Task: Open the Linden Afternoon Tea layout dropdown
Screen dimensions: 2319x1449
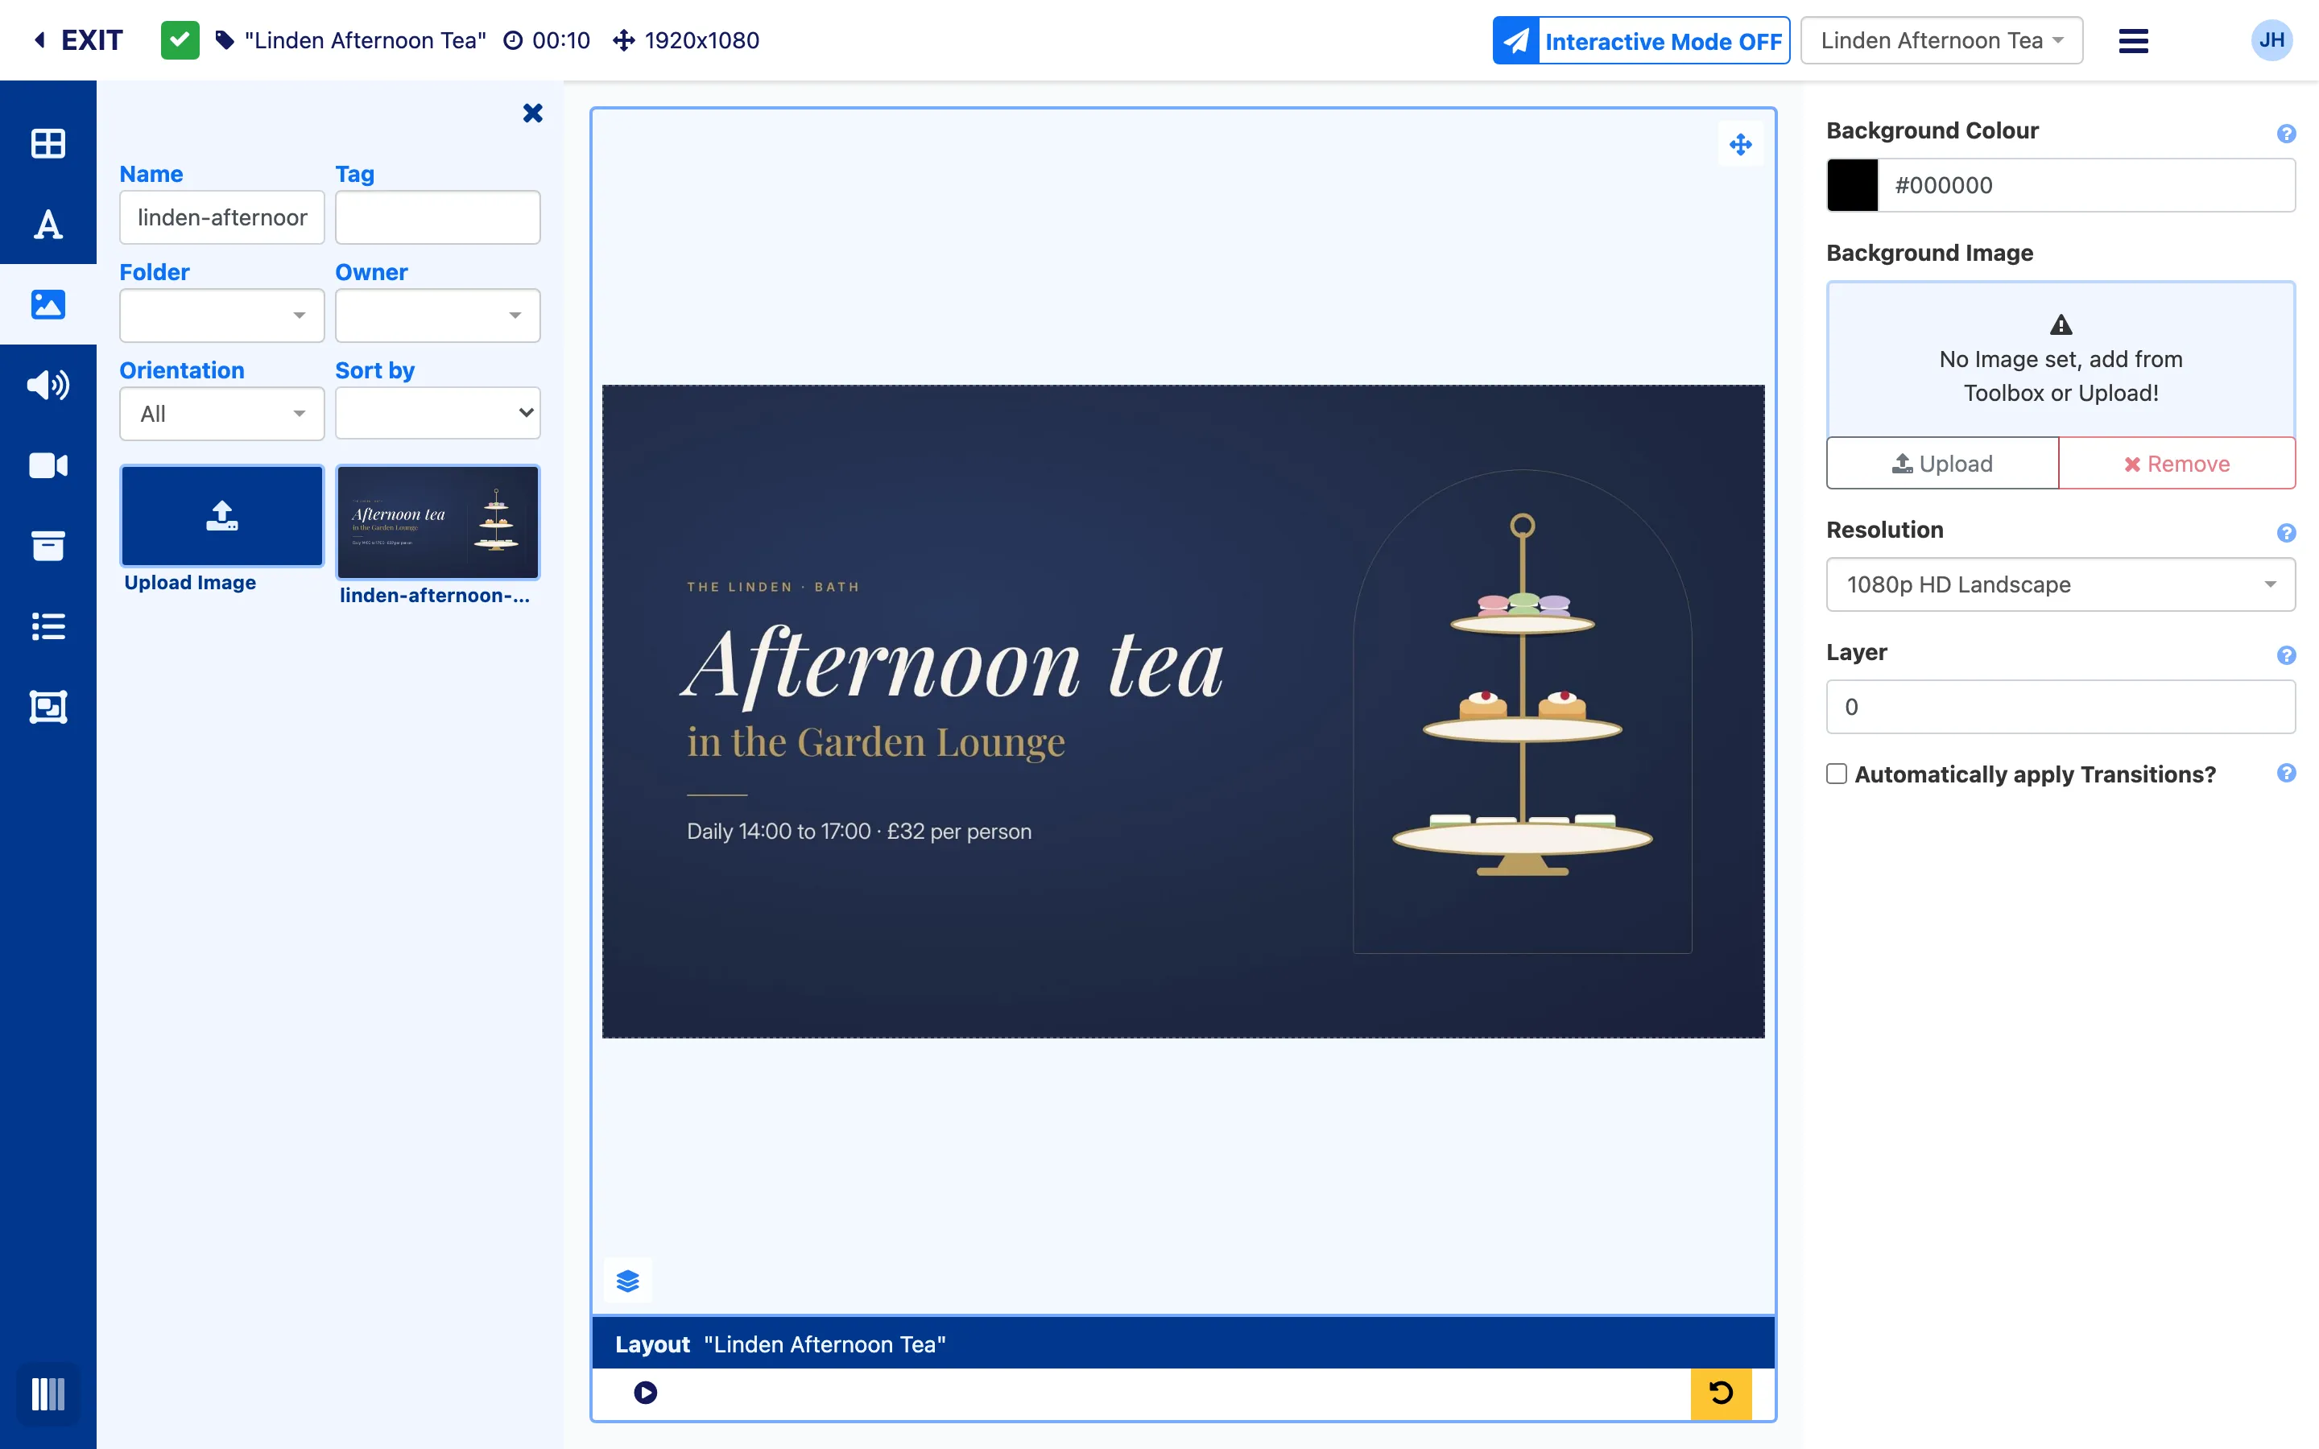Action: pos(1941,40)
